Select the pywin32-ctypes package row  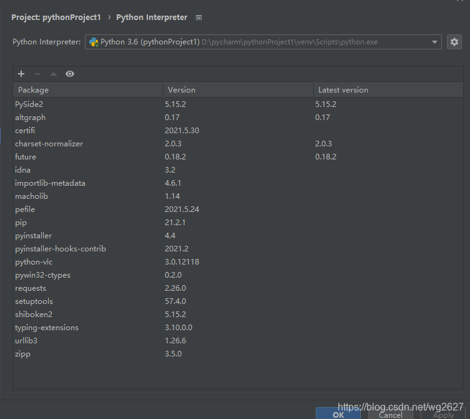(x=238, y=275)
